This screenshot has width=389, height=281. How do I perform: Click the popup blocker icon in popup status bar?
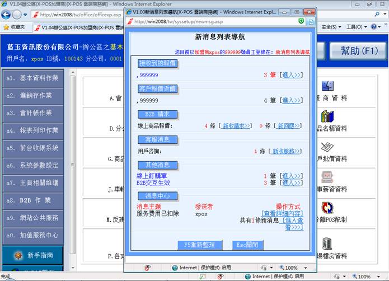coord(140,268)
